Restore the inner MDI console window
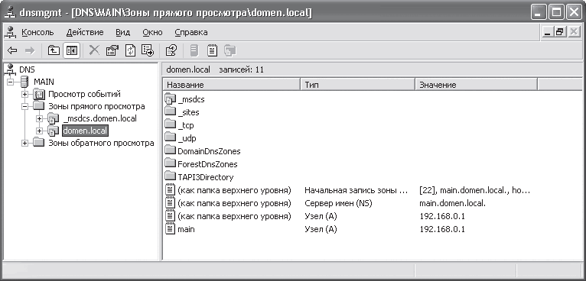This screenshot has width=586, height=281. coord(560,33)
